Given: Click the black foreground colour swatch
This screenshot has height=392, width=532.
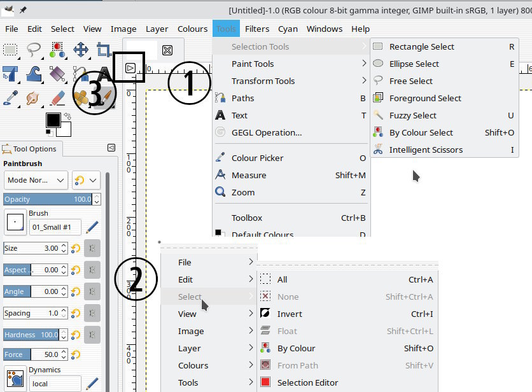Looking at the screenshot, I should click(x=53, y=120).
